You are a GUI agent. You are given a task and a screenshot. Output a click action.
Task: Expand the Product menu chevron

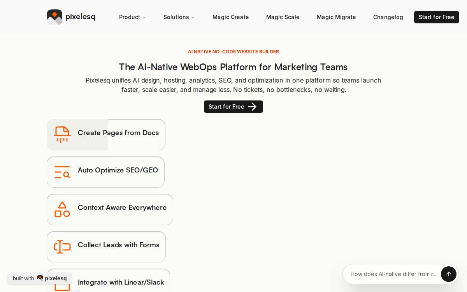(x=144, y=18)
